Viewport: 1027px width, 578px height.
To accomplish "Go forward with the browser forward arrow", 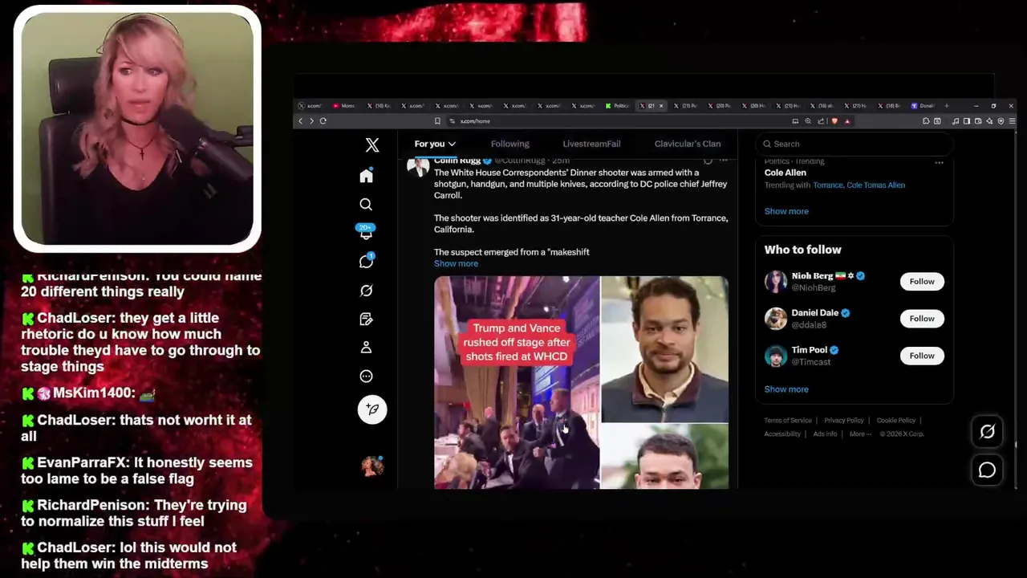I will (x=311, y=121).
